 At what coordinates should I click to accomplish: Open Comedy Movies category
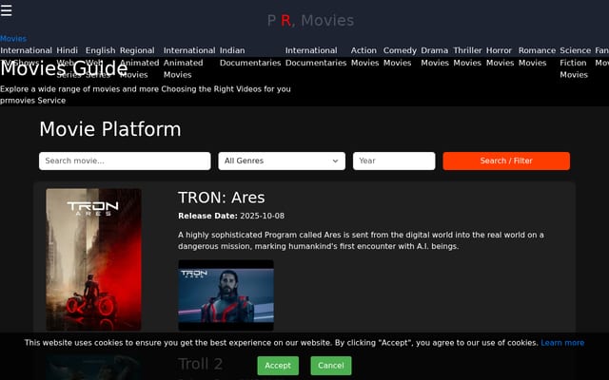(x=400, y=57)
